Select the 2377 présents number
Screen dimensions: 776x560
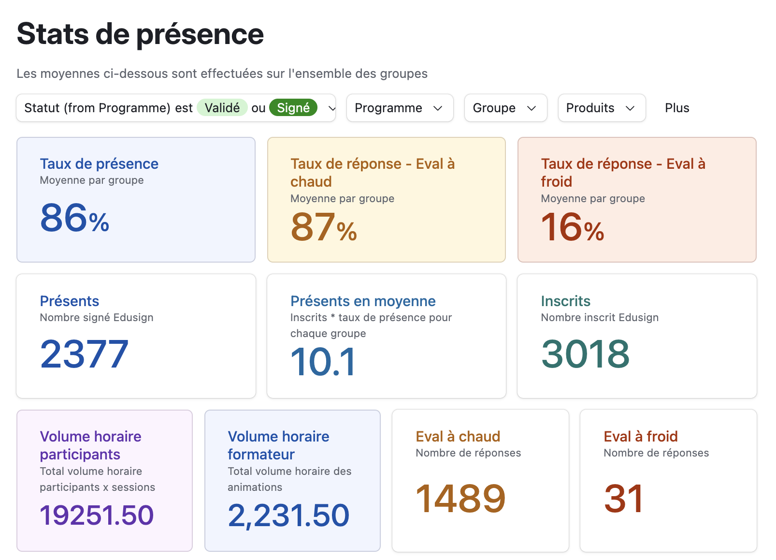point(85,354)
